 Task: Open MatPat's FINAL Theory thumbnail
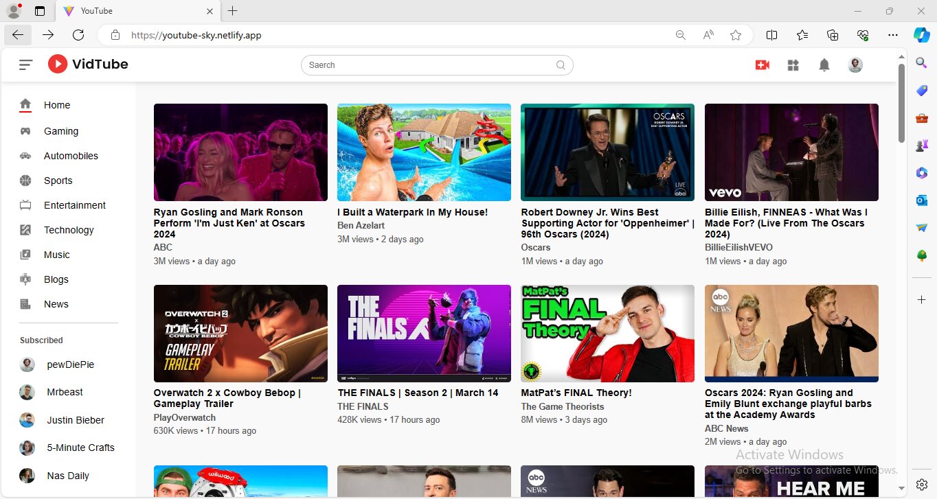pos(607,334)
